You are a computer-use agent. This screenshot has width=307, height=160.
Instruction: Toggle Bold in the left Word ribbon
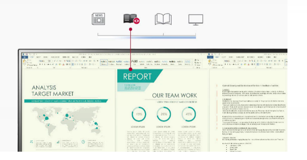[x=40, y=64]
